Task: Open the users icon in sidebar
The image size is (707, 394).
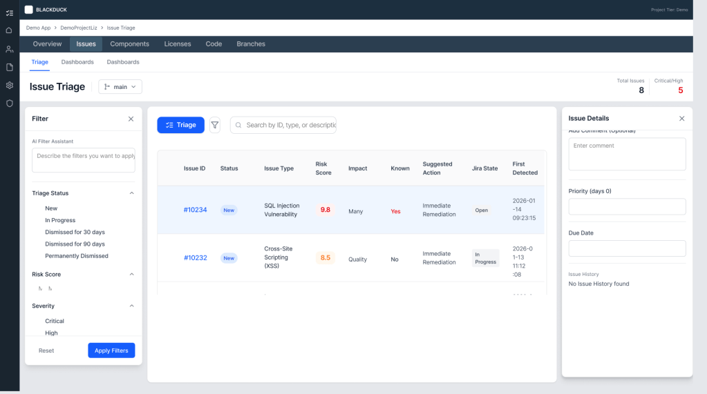Action: pos(9,49)
